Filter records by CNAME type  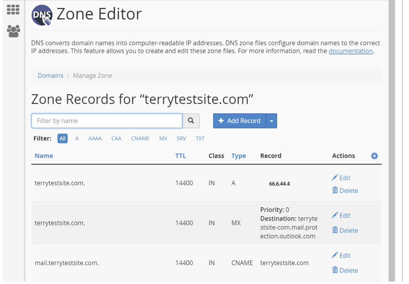pyautogui.click(x=140, y=139)
